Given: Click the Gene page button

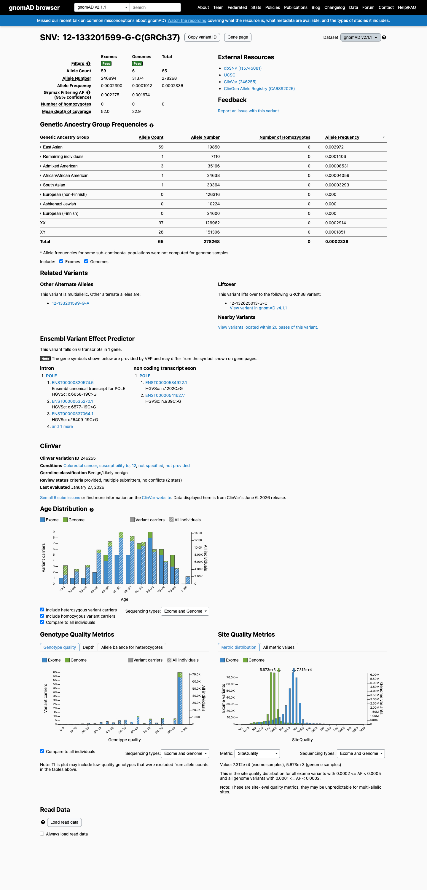Looking at the screenshot, I should [x=238, y=37].
